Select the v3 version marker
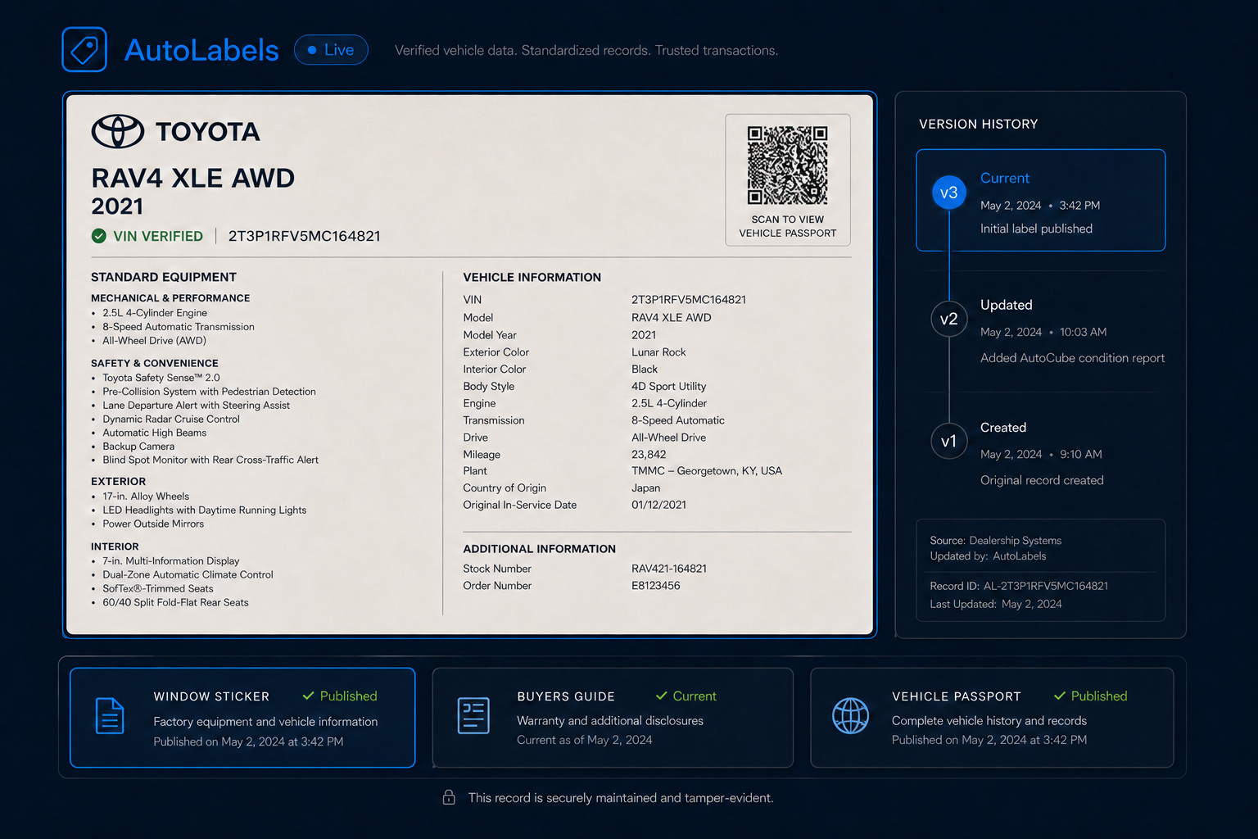The image size is (1258, 839). [948, 193]
